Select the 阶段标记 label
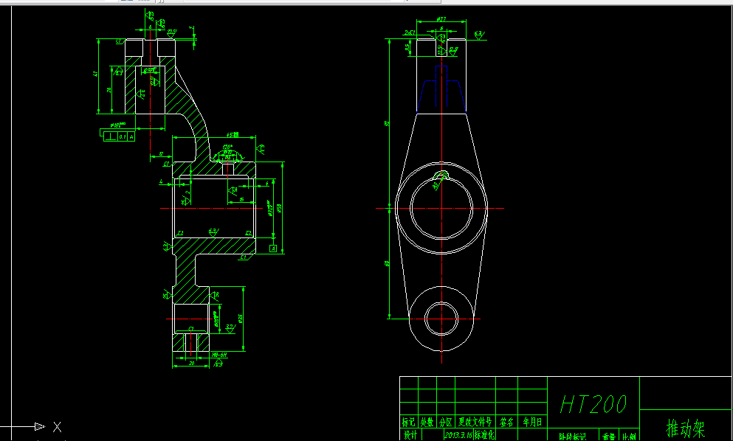Viewport: 733px width, 441px height. (572, 437)
